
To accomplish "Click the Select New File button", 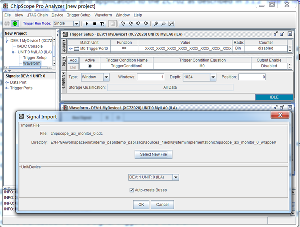I will (153, 154).
